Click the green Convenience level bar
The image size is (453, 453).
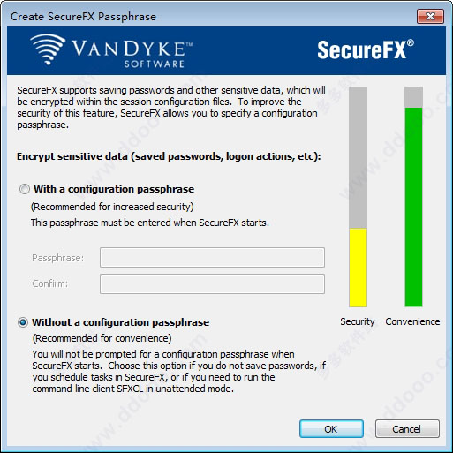click(x=413, y=208)
